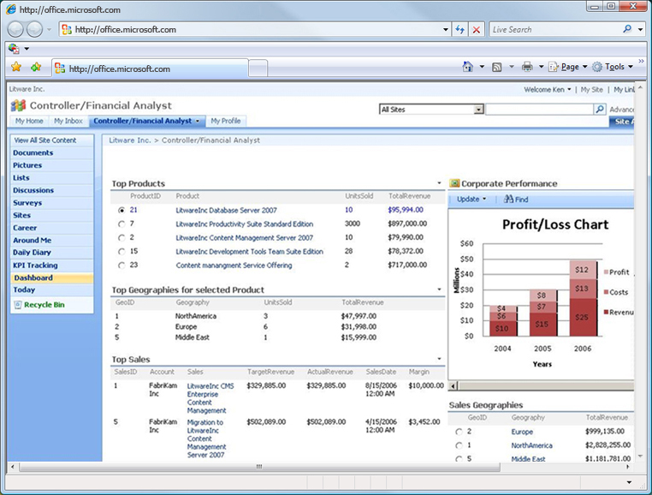The height and width of the screenshot is (495, 652).
Task: Select radio button for ProductID 15
Action: pos(121,252)
